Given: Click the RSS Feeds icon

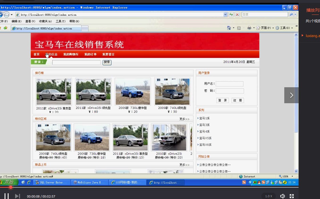Looking at the screenshot, I should (x=239, y=28).
